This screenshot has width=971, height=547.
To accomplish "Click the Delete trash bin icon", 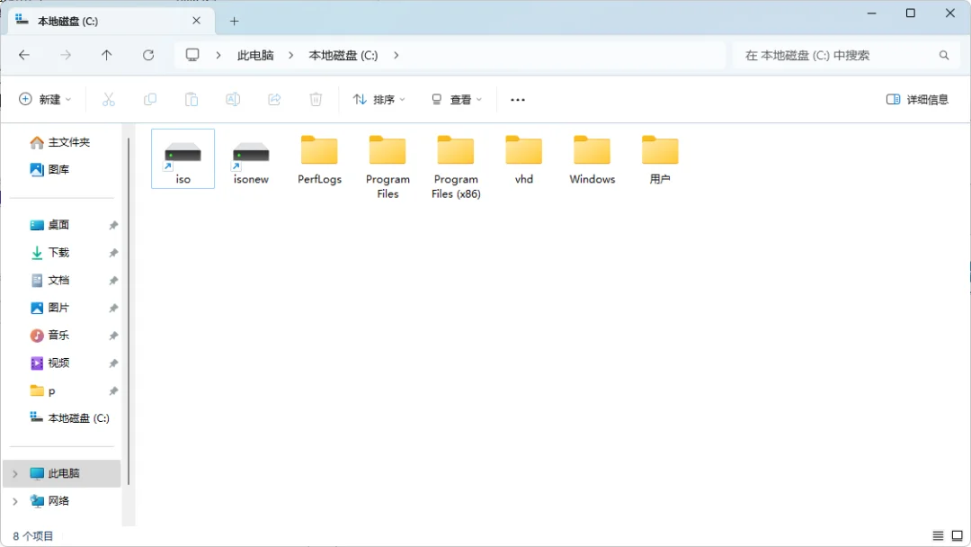I will click(x=316, y=99).
